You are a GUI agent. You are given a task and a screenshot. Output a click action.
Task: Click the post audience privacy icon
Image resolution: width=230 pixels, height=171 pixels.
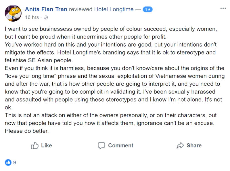point(46,18)
